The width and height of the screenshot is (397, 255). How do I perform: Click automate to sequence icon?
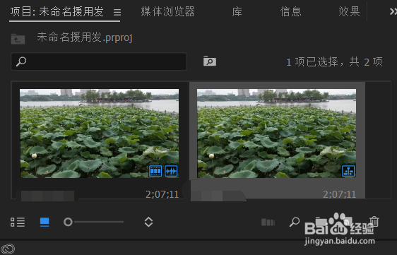pyautogui.click(x=268, y=223)
